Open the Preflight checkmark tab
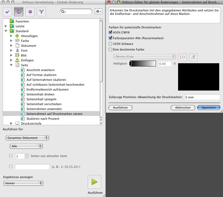Screen dimensions: 223x197 (7, 12)
